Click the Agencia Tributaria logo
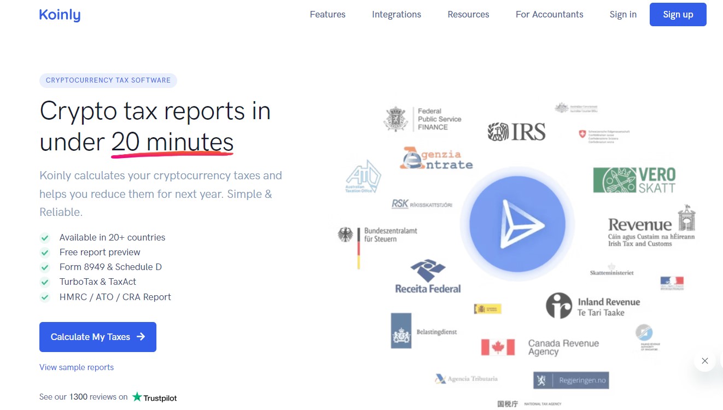The image size is (723, 410). pos(466,379)
